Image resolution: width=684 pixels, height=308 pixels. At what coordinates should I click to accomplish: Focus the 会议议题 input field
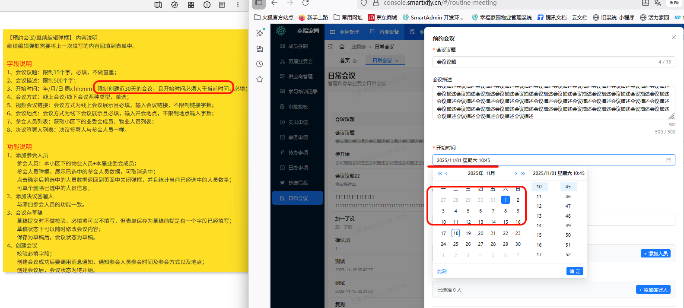point(554,62)
